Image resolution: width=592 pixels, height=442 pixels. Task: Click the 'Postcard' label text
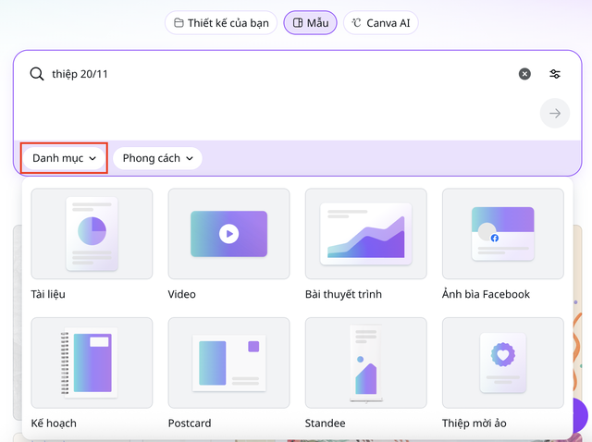click(190, 424)
